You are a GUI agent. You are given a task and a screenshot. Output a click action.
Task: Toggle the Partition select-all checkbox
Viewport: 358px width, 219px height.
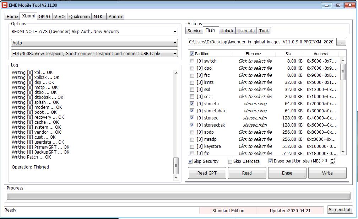[192, 54]
